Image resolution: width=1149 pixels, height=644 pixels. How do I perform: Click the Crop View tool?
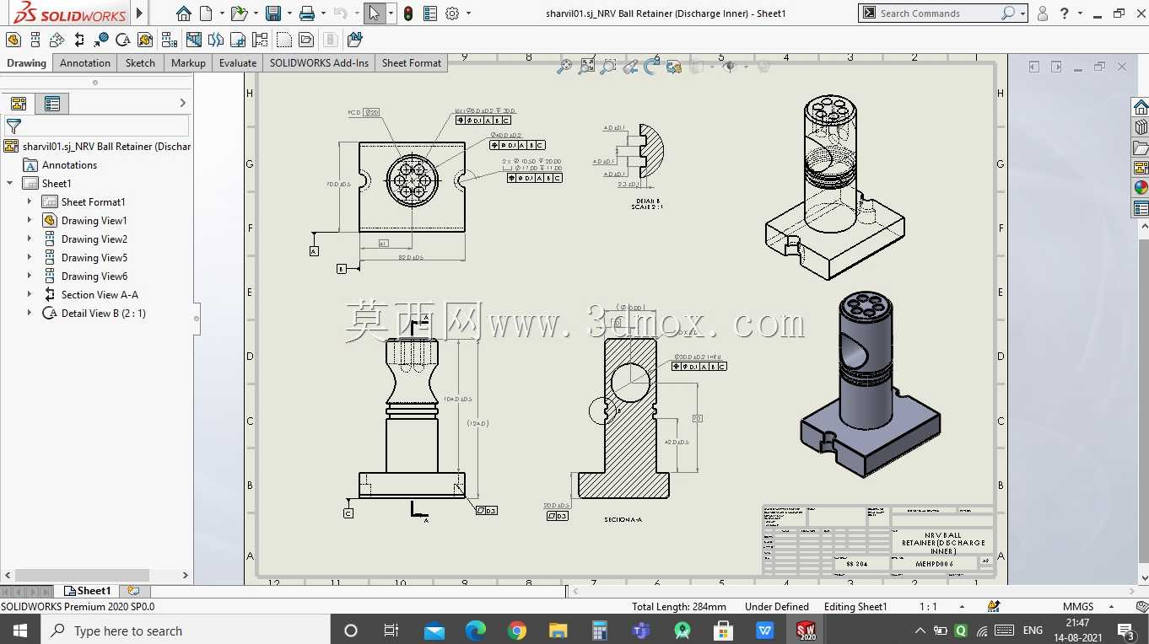click(x=238, y=40)
